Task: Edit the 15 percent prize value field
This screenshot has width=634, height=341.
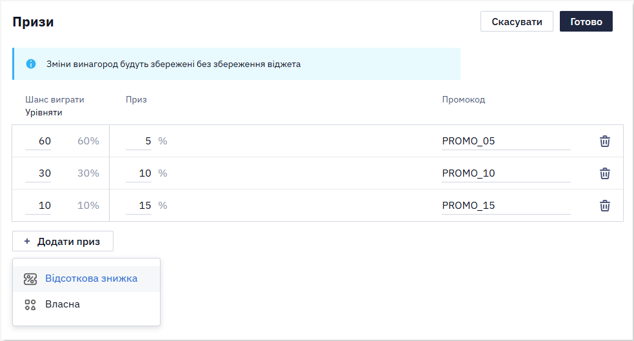Action: (139, 206)
